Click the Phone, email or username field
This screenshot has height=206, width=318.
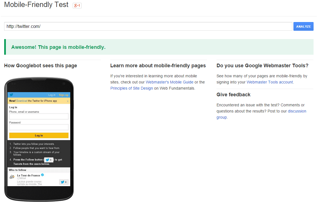click(39, 116)
